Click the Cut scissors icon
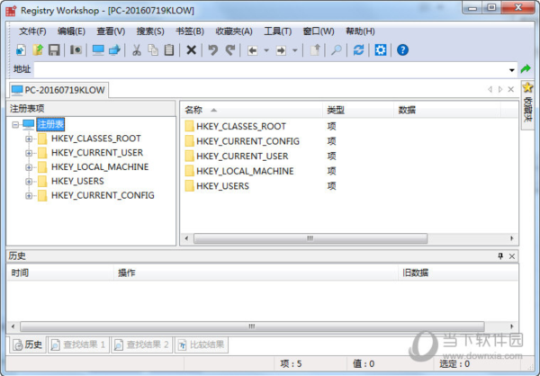 [x=137, y=50]
